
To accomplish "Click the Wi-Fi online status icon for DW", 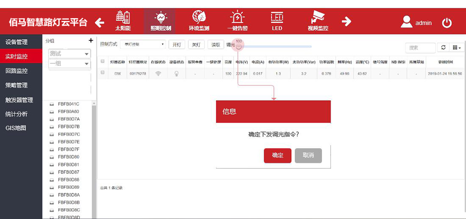I will pos(158,74).
